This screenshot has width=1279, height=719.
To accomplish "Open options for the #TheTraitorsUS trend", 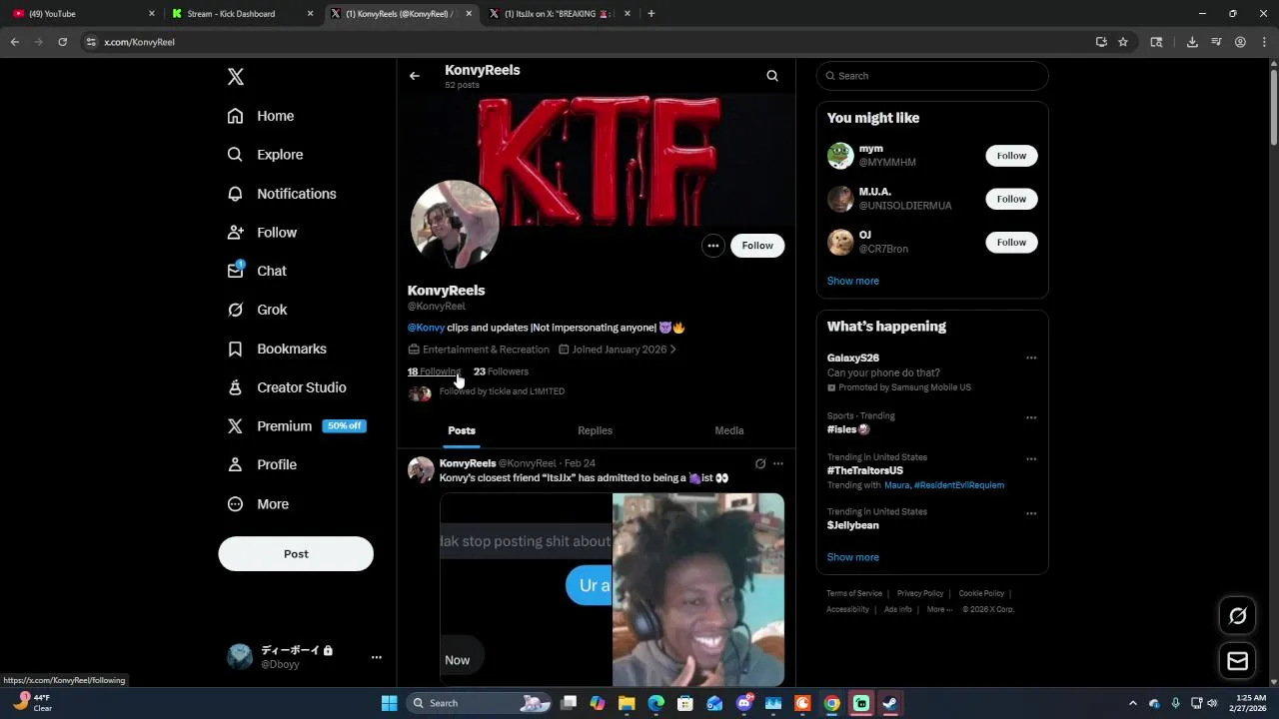I will [x=1031, y=459].
